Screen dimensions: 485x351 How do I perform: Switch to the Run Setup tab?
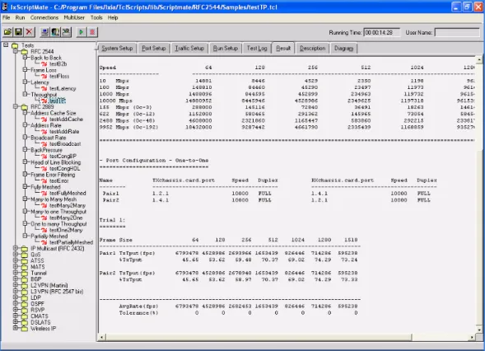tap(225, 49)
